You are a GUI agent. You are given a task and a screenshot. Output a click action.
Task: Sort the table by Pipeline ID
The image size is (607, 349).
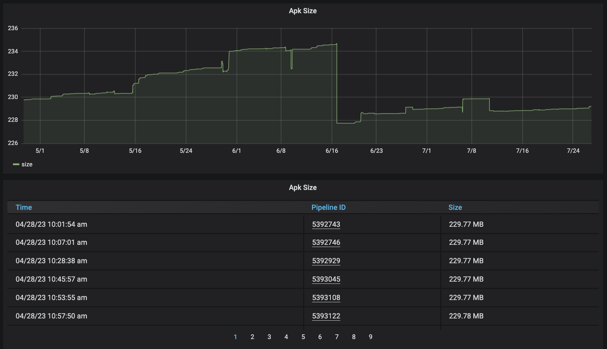pos(329,207)
